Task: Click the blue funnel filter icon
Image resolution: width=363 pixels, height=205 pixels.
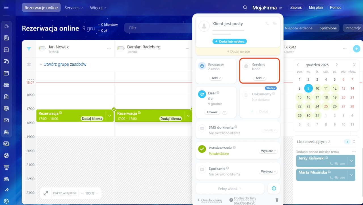Action: 29,49
